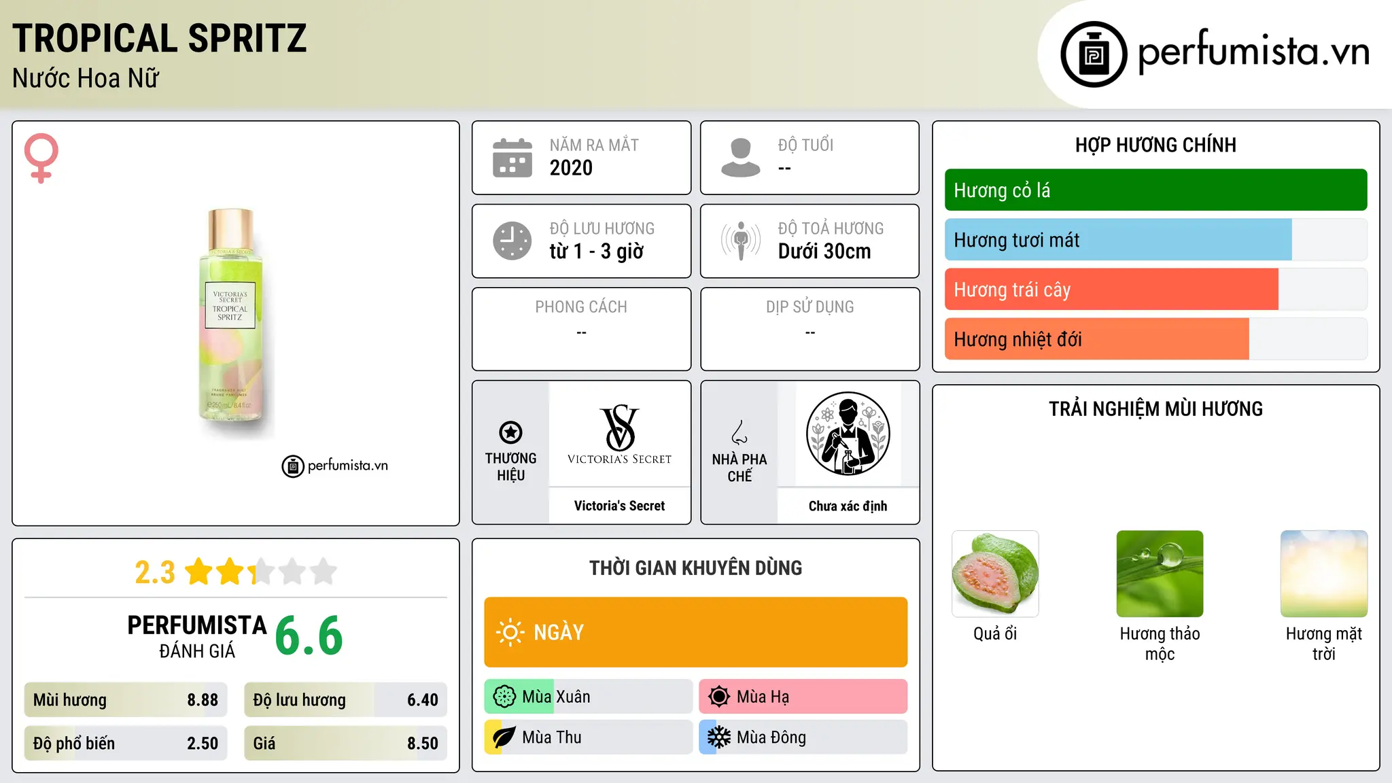Click the NĂM RA MẮT label
The width and height of the screenshot is (1392, 783).
594,145
